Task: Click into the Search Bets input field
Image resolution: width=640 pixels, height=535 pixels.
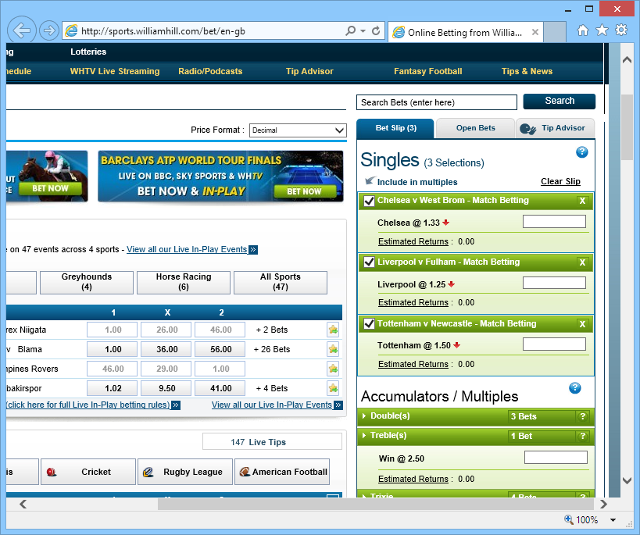Action: pyautogui.click(x=437, y=102)
